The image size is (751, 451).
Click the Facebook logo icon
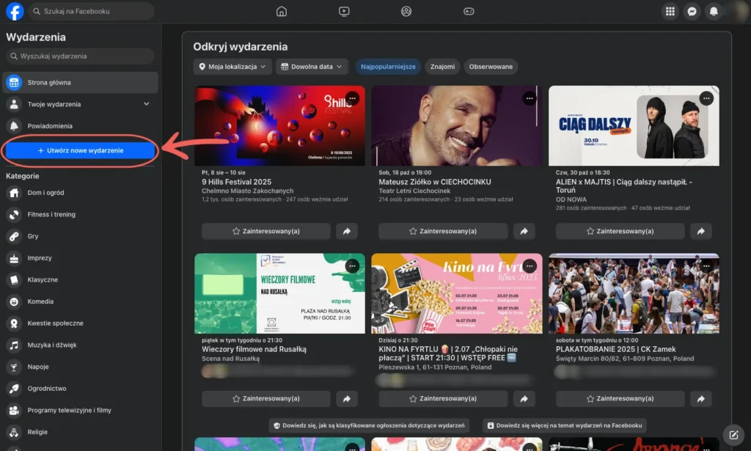point(15,11)
